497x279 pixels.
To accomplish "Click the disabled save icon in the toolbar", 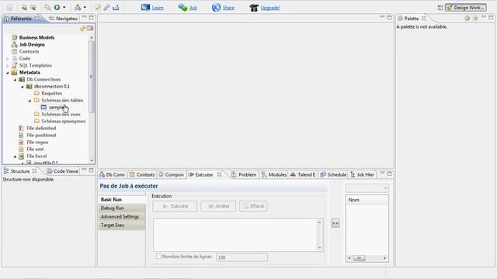I will pos(9,8).
